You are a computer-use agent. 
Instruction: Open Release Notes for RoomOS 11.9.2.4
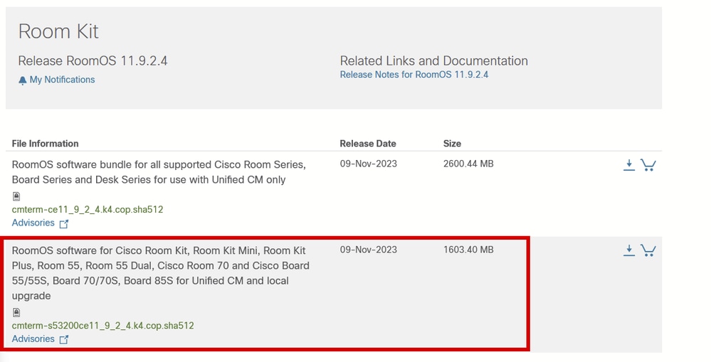(x=414, y=75)
